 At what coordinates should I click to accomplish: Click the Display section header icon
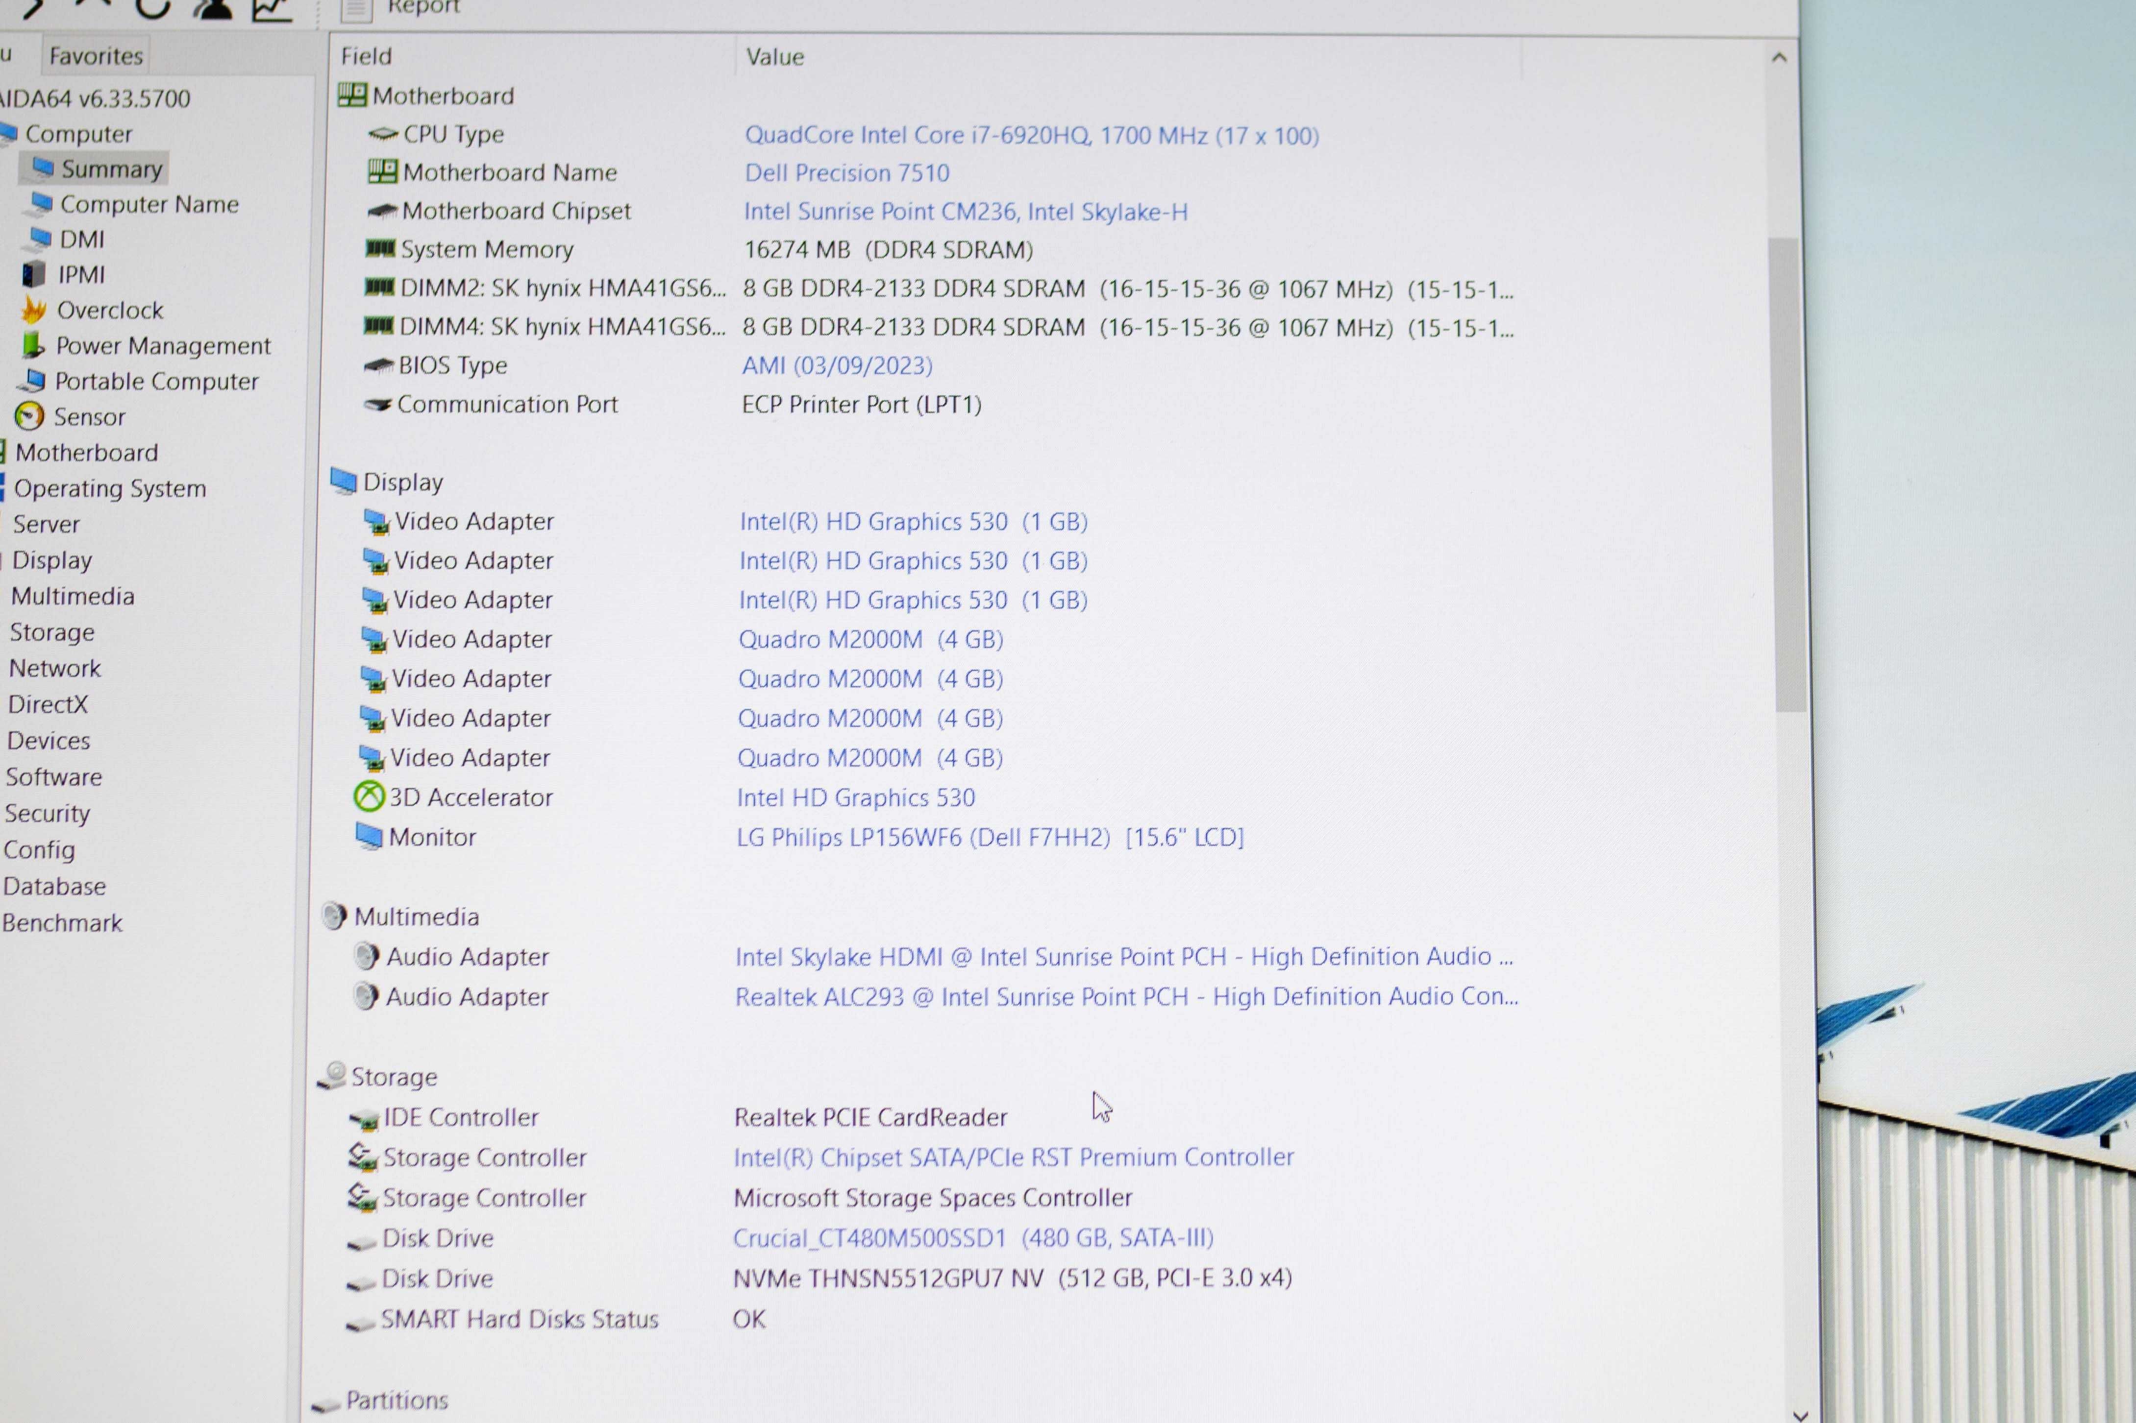(343, 481)
